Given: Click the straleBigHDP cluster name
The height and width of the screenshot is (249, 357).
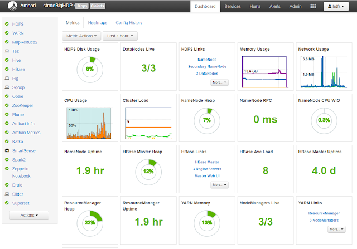Looking at the screenshot, I should pos(58,6).
